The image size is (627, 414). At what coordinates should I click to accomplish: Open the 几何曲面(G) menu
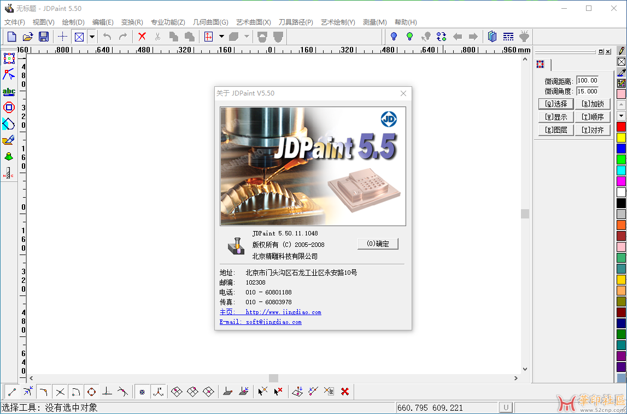(211, 22)
